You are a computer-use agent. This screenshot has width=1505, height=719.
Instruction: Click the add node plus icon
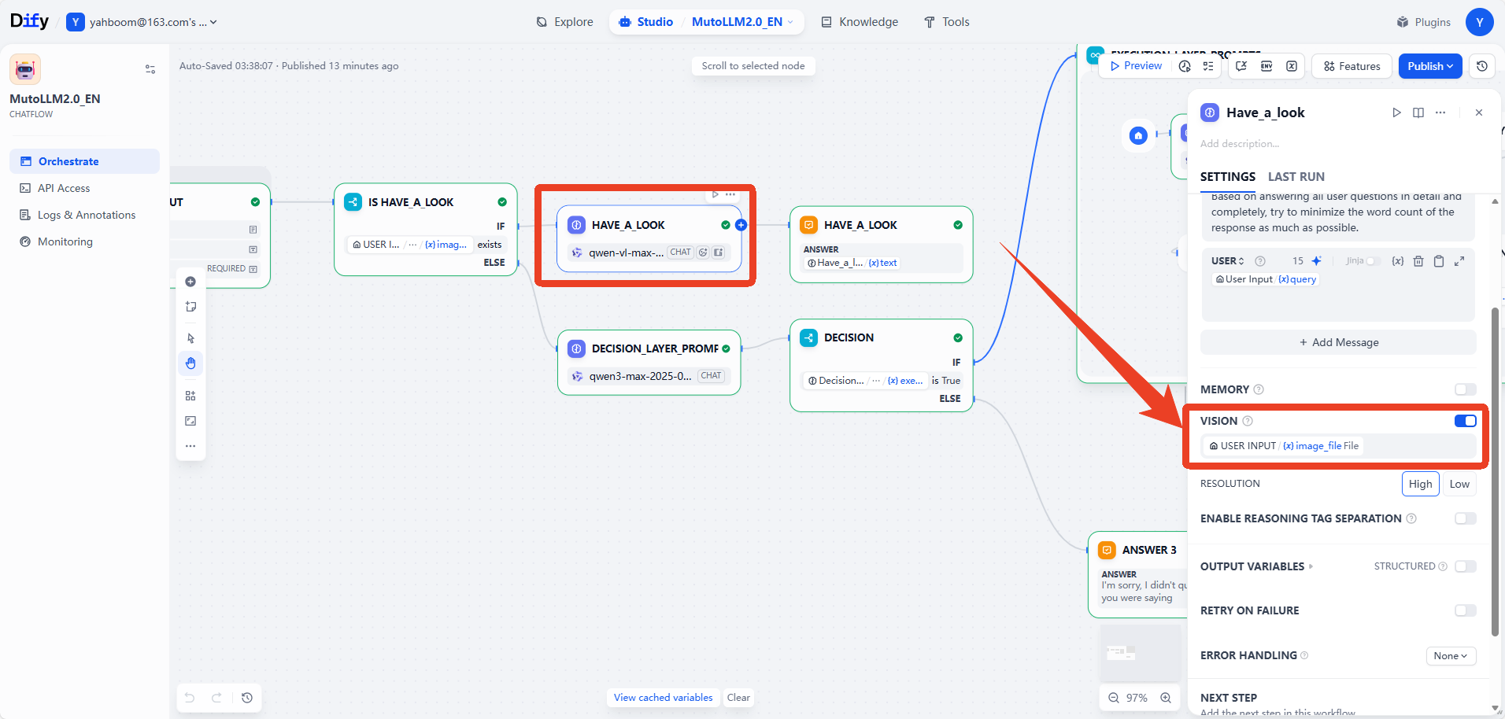tap(190, 282)
